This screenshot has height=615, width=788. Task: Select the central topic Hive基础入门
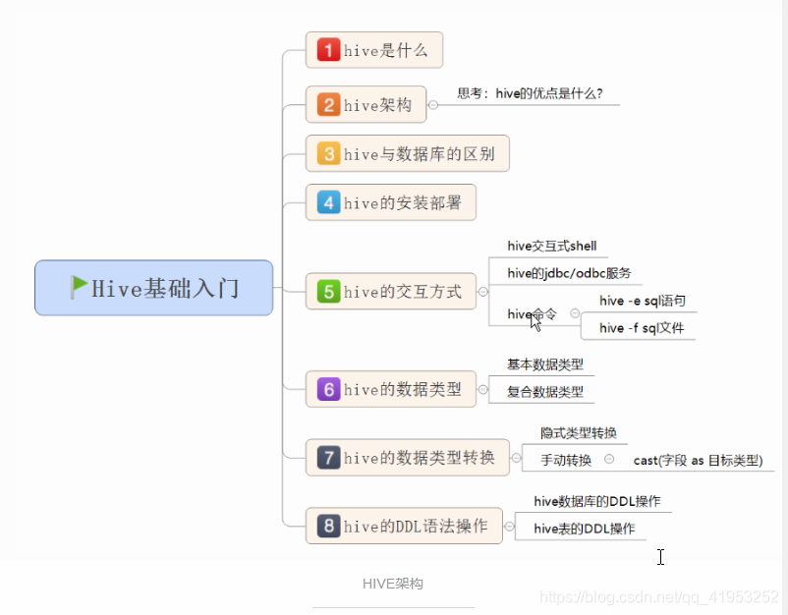154,288
